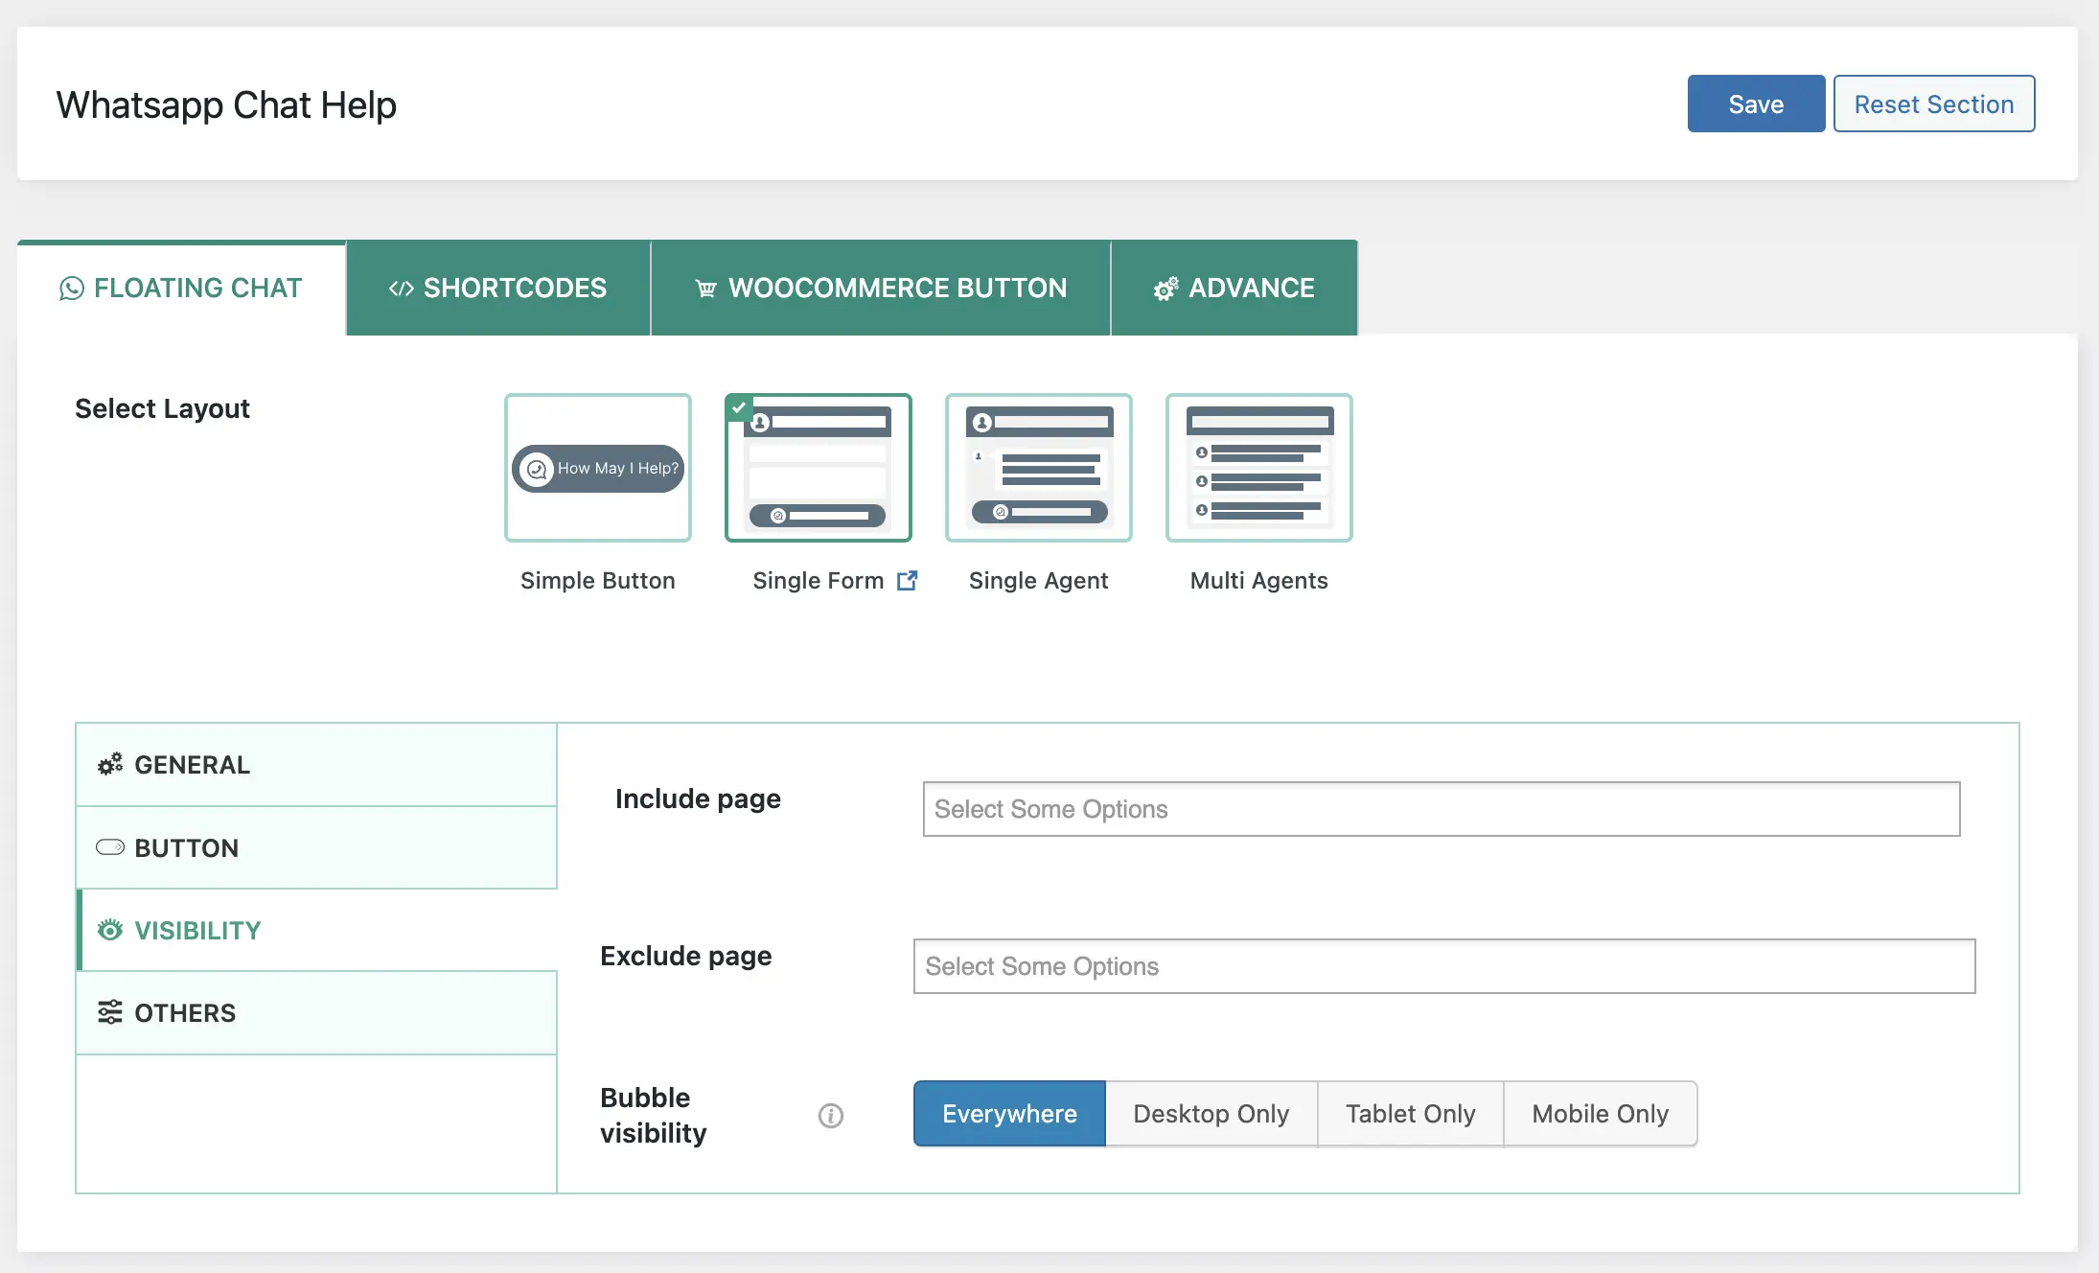Choose the Multi Agents layout thumbnail

coord(1259,468)
